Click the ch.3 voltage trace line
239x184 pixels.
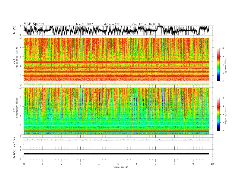[116, 140]
